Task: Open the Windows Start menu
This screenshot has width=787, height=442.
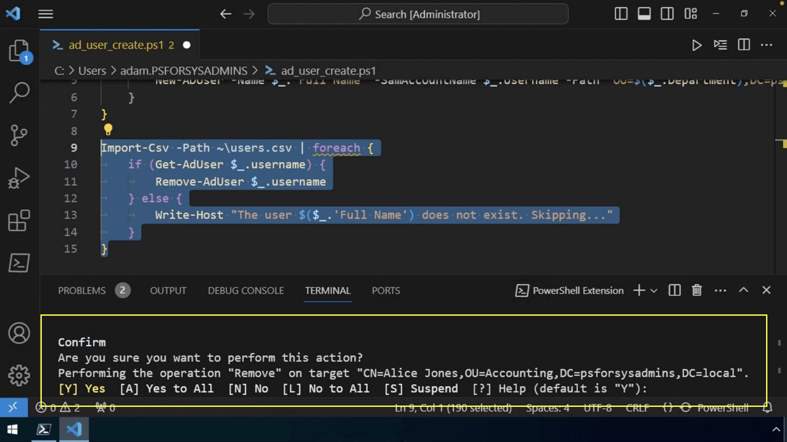Action: (x=13, y=429)
